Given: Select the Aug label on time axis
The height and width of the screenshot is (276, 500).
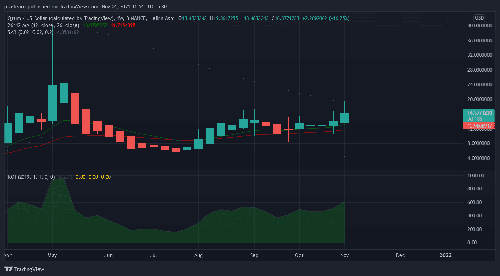Looking at the screenshot, I should pos(198,255).
